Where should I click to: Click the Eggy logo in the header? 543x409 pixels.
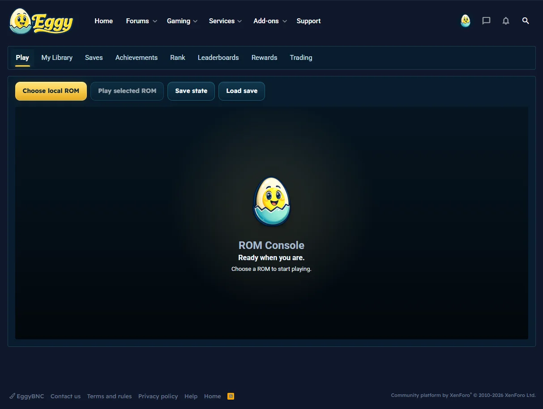click(41, 21)
